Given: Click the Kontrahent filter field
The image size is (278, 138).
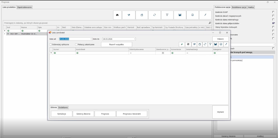Looking at the screenshot, I should [x=101, y=53].
